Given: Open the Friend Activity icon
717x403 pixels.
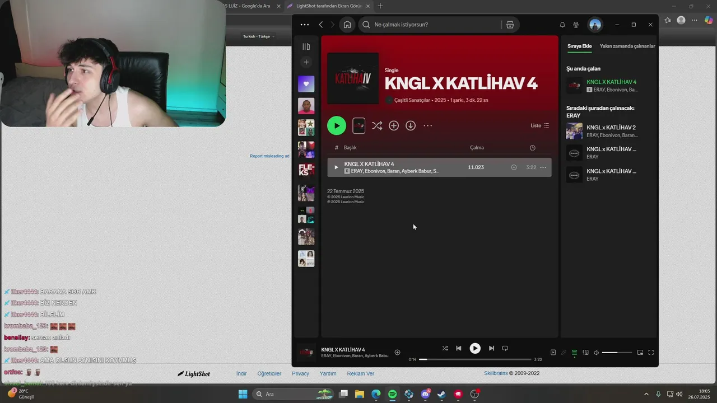Looking at the screenshot, I should (x=576, y=25).
